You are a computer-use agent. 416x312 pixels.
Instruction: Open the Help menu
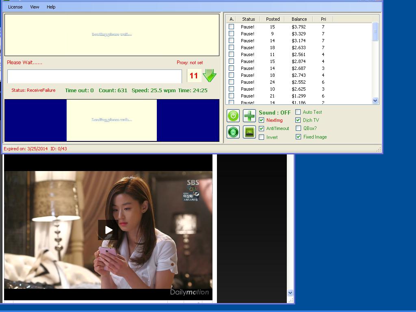coord(51,7)
